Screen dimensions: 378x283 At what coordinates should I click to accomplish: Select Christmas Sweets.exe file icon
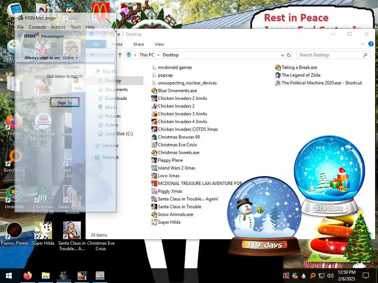154,152
